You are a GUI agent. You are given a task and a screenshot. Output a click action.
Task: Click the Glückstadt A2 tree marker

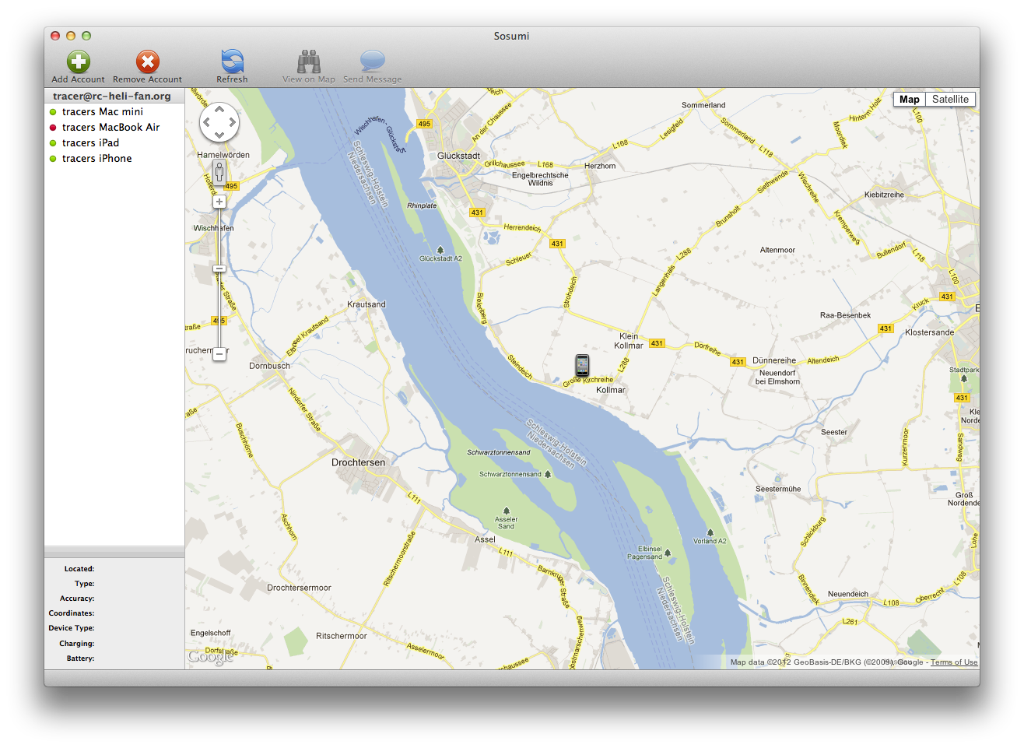point(440,250)
